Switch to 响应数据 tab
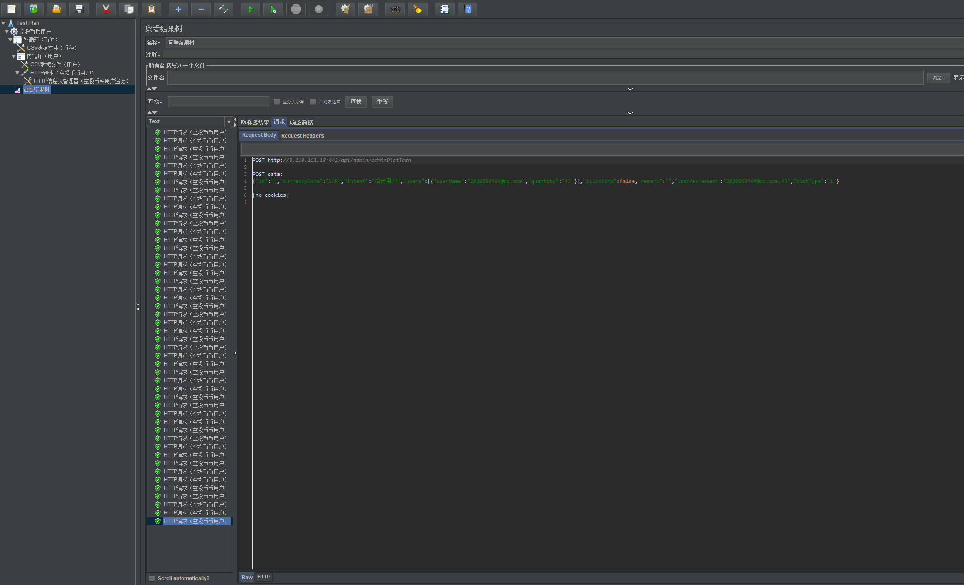Image resolution: width=964 pixels, height=585 pixels. pos(301,122)
